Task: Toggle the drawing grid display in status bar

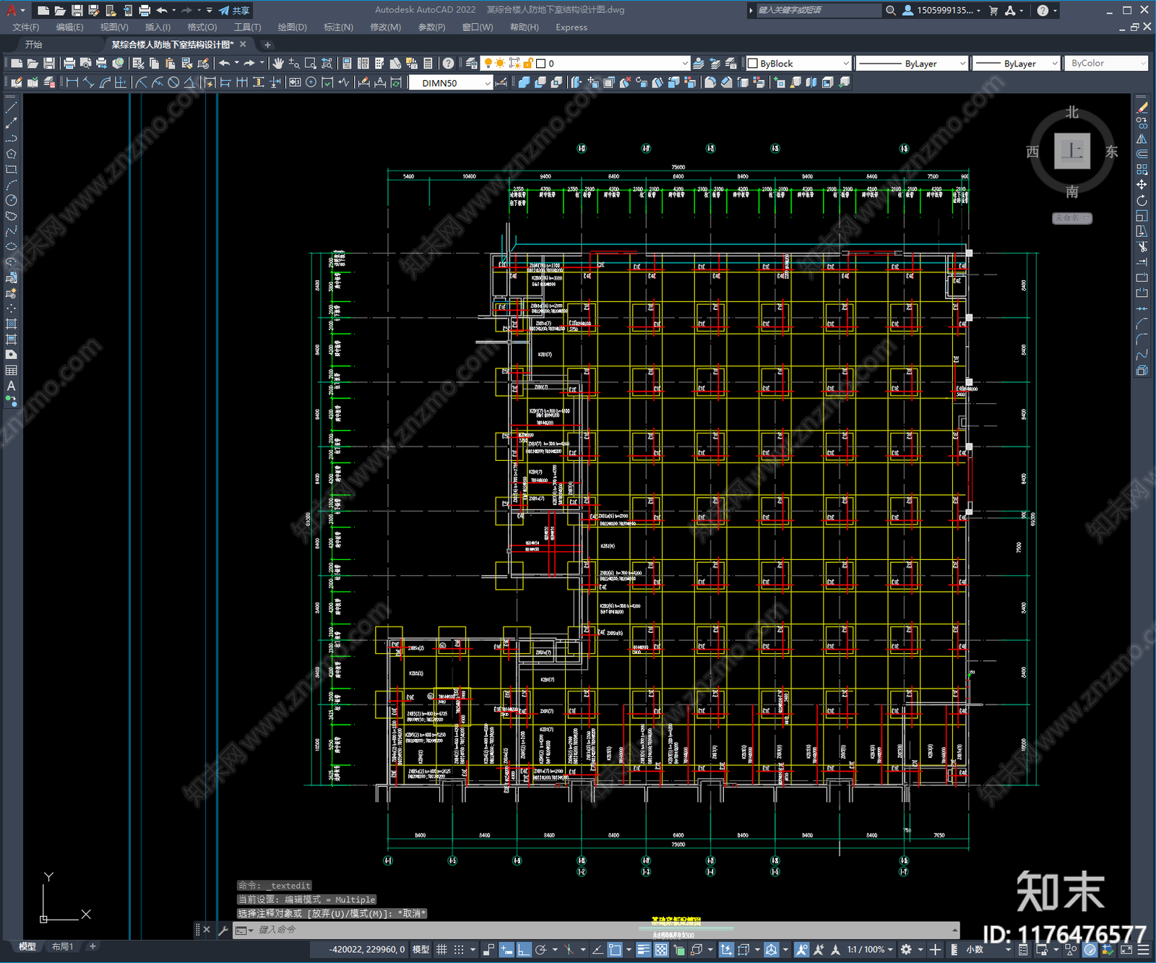Action: [441, 949]
